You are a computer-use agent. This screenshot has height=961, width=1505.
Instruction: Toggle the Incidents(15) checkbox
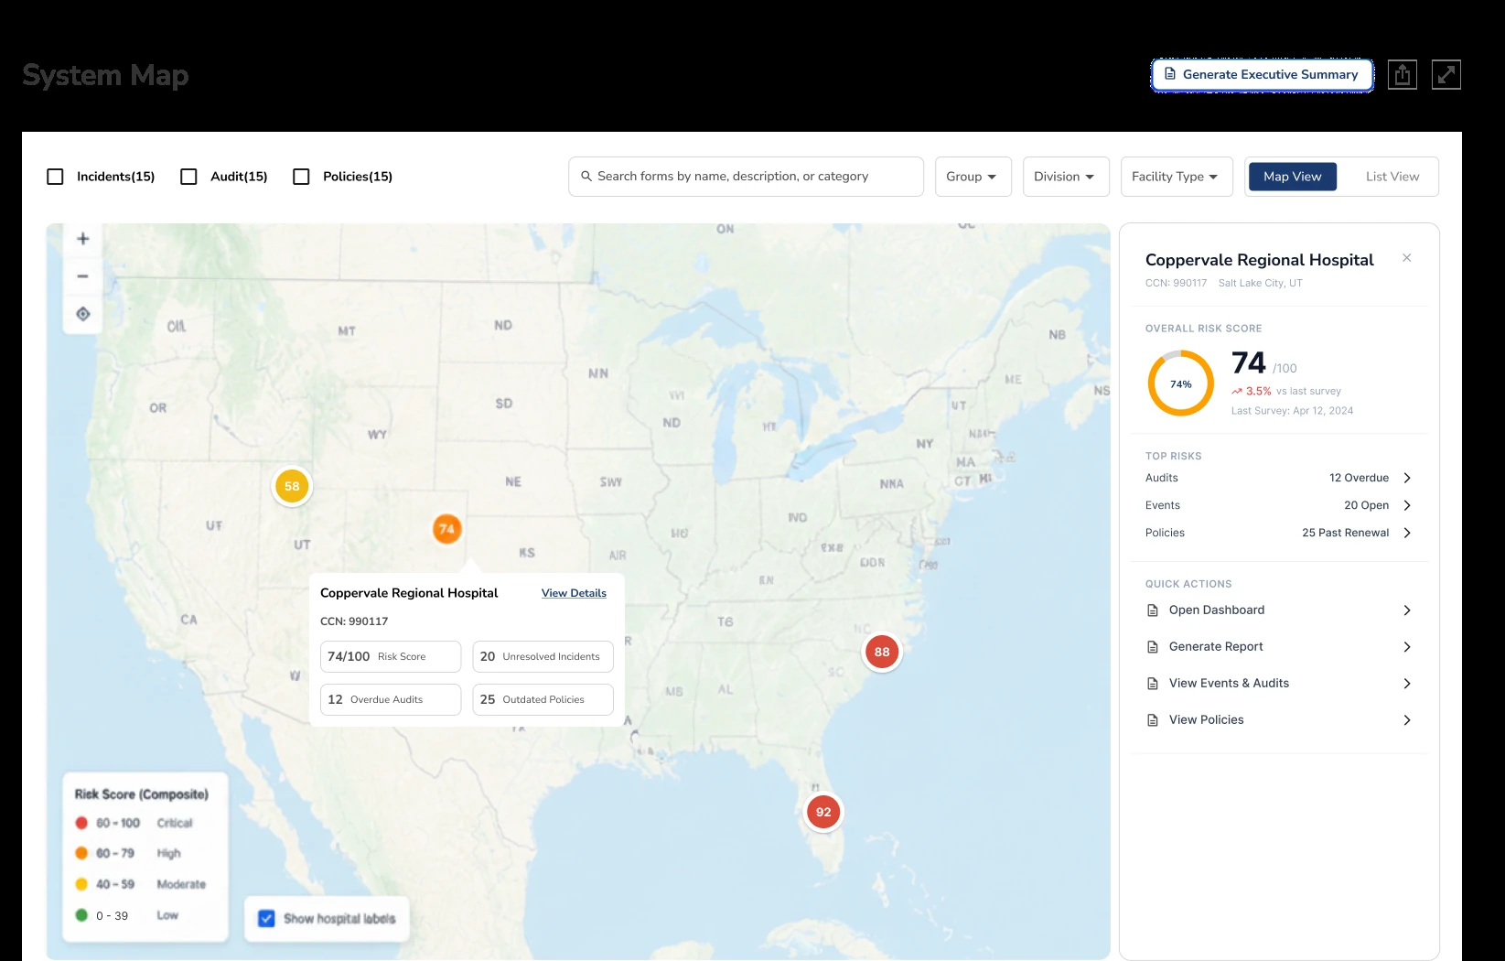click(56, 177)
